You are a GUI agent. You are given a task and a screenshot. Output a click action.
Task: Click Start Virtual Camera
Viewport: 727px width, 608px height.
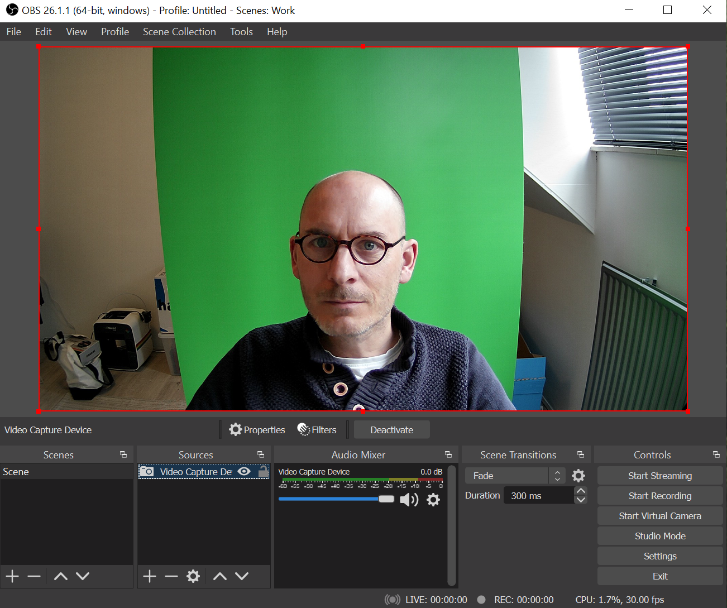[660, 516]
